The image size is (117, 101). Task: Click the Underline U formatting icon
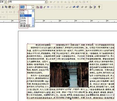pos(58,2)
